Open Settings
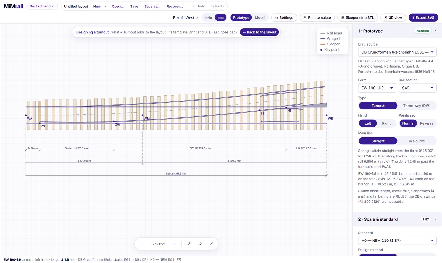Screen dimensions: 442x263 tap(284, 17)
